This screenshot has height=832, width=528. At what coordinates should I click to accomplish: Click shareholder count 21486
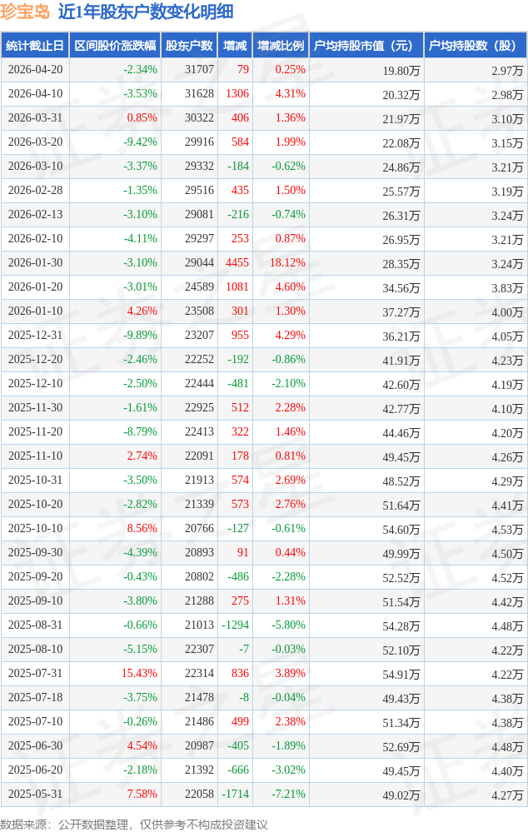coord(200,721)
